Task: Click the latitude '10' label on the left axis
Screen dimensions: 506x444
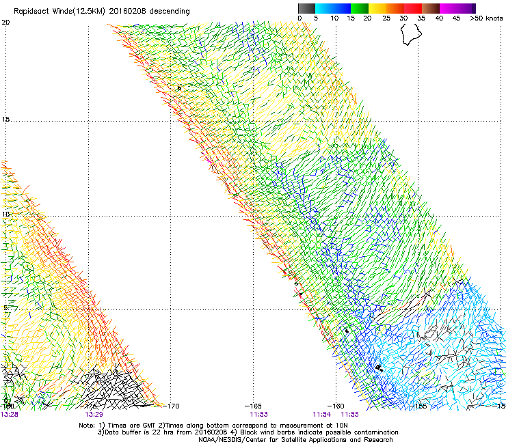Action: [x=5, y=214]
